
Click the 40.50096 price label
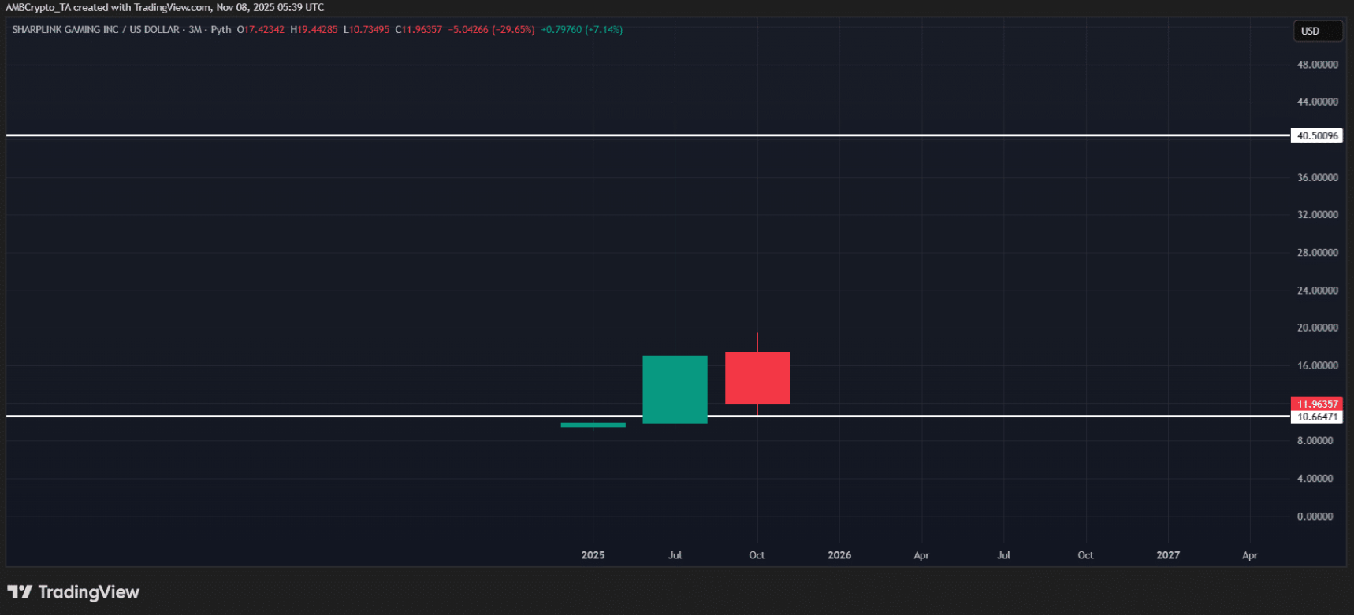pos(1317,135)
